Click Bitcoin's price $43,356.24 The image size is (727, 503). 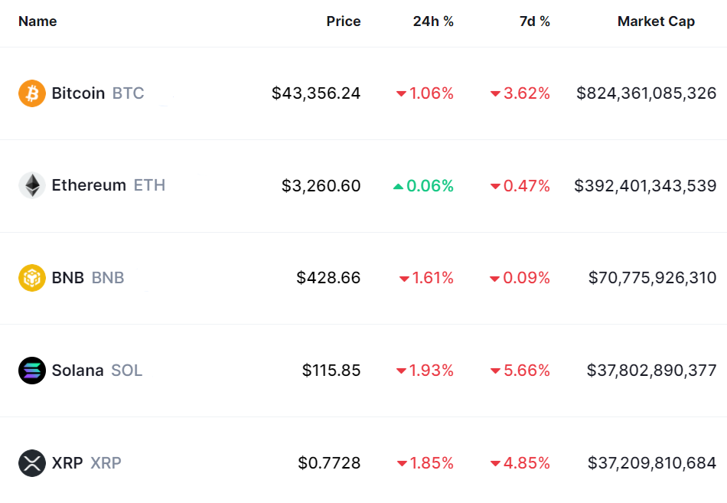pyautogui.click(x=316, y=93)
